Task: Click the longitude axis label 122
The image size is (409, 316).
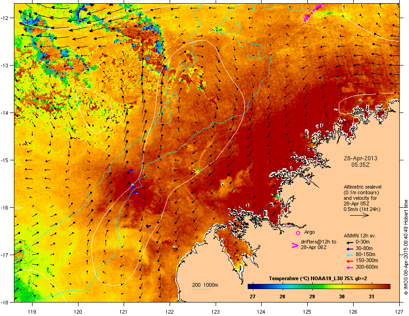Action: point(170,311)
